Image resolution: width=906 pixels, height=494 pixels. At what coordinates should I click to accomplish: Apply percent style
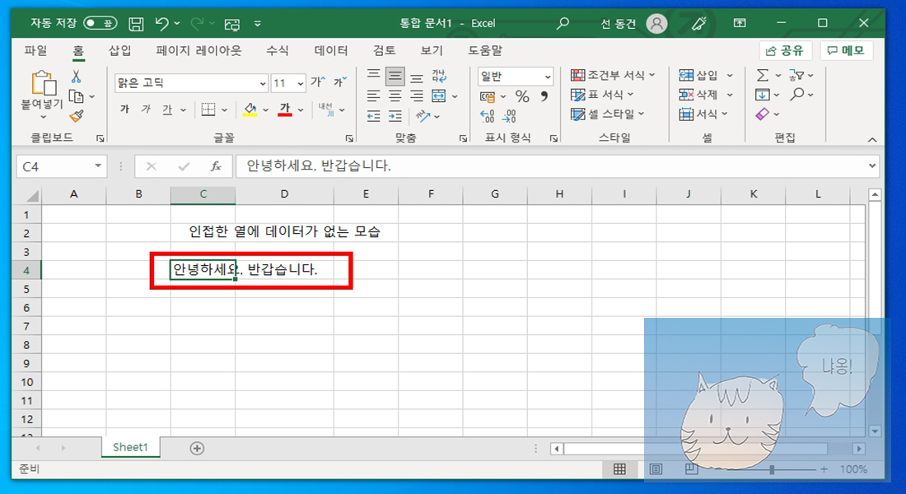pos(522,96)
